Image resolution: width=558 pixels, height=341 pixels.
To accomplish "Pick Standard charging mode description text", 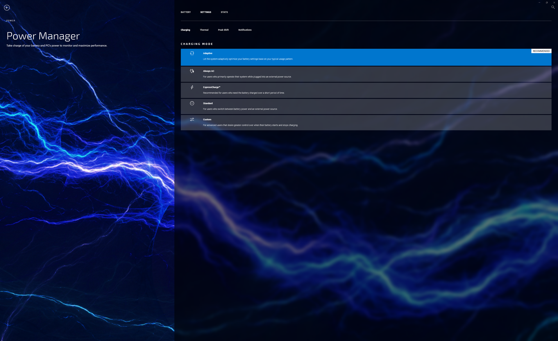I will click(240, 109).
